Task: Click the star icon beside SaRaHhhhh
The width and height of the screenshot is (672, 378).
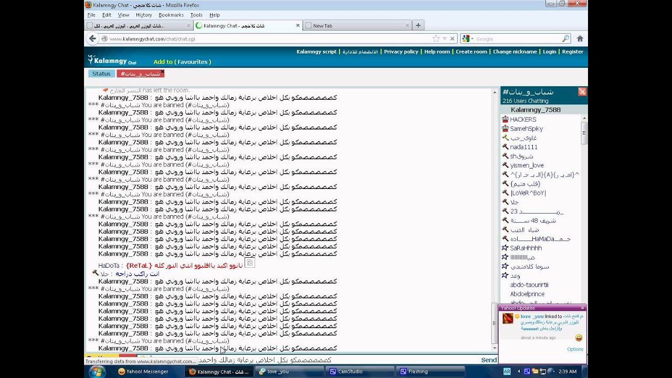Action: coord(505,248)
